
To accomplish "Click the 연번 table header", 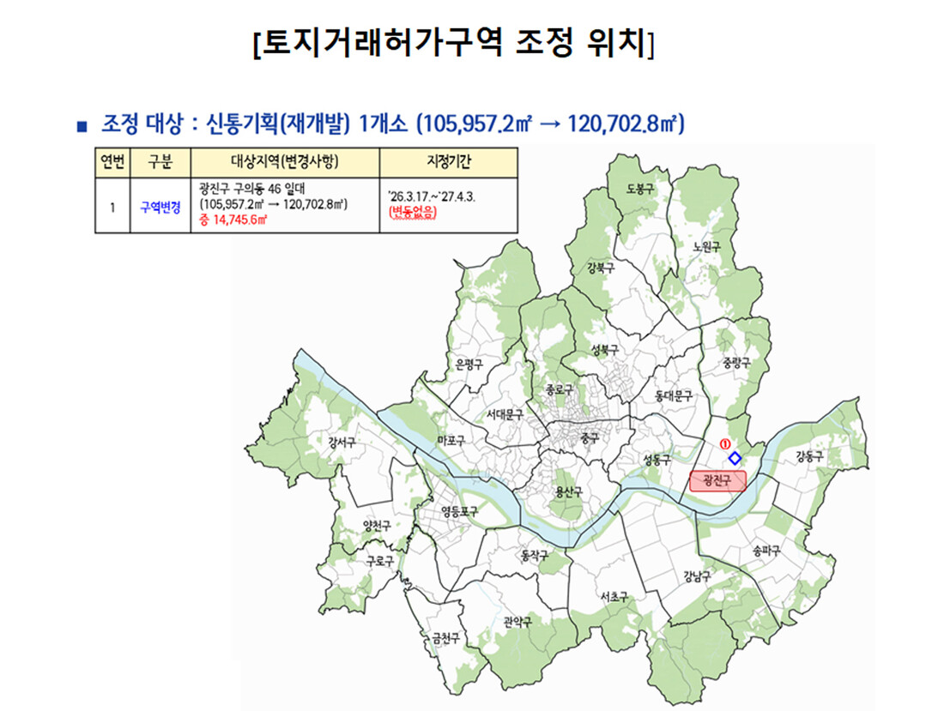I will (x=112, y=162).
